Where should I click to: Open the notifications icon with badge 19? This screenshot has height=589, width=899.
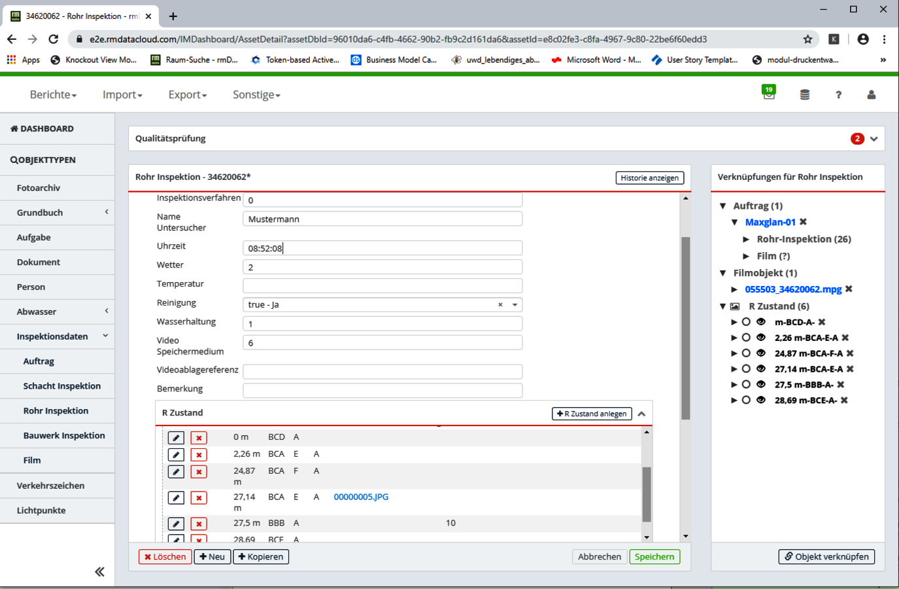point(769,94)
